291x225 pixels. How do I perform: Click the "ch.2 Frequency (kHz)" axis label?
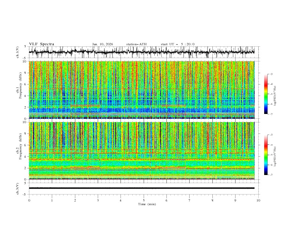pos(19,146)
